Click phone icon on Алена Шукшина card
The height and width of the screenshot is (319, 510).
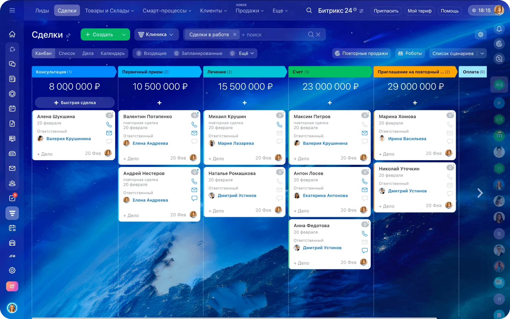coord(109,125)
